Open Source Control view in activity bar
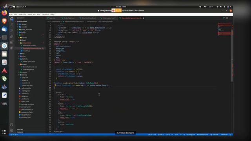This screenshot has width=251, height=141. point(12,31)
